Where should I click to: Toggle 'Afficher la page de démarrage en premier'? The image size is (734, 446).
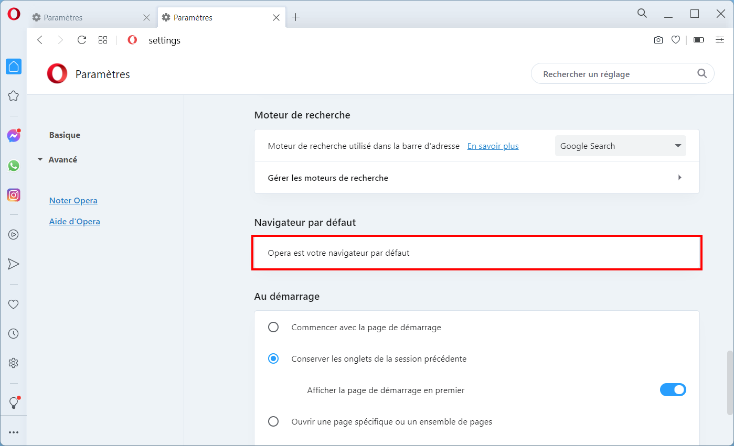[673, 390]
